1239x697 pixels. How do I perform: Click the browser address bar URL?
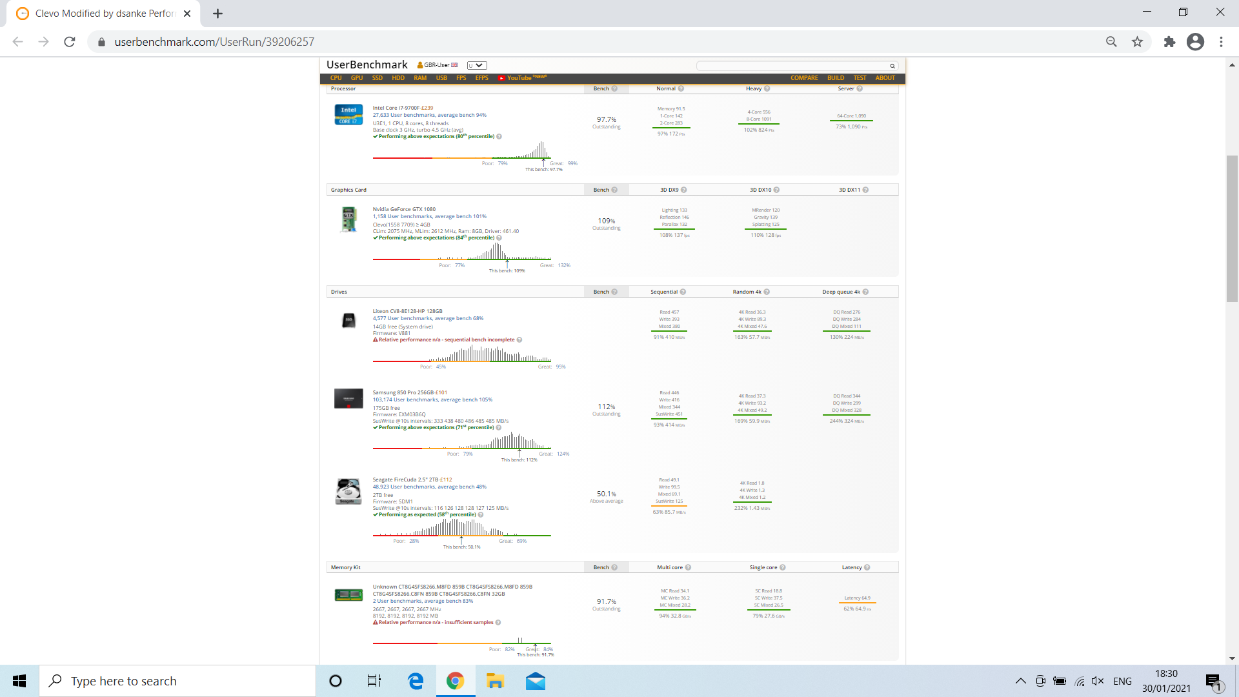(214, 42)
